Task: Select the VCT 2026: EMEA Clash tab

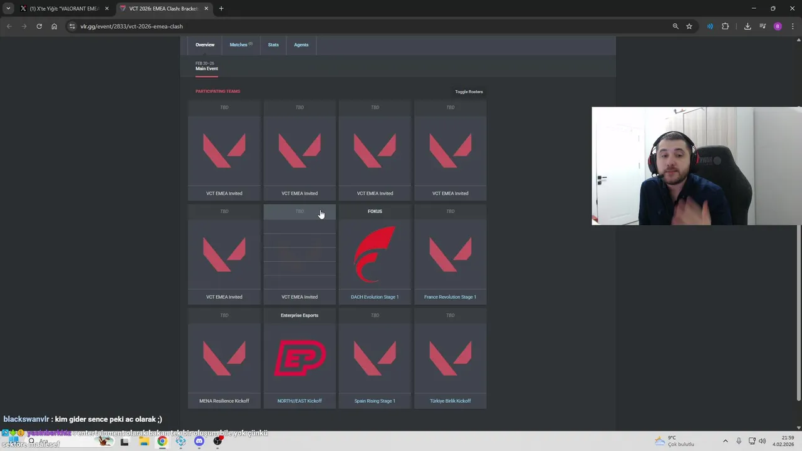Action: click(x=164, y=9)
